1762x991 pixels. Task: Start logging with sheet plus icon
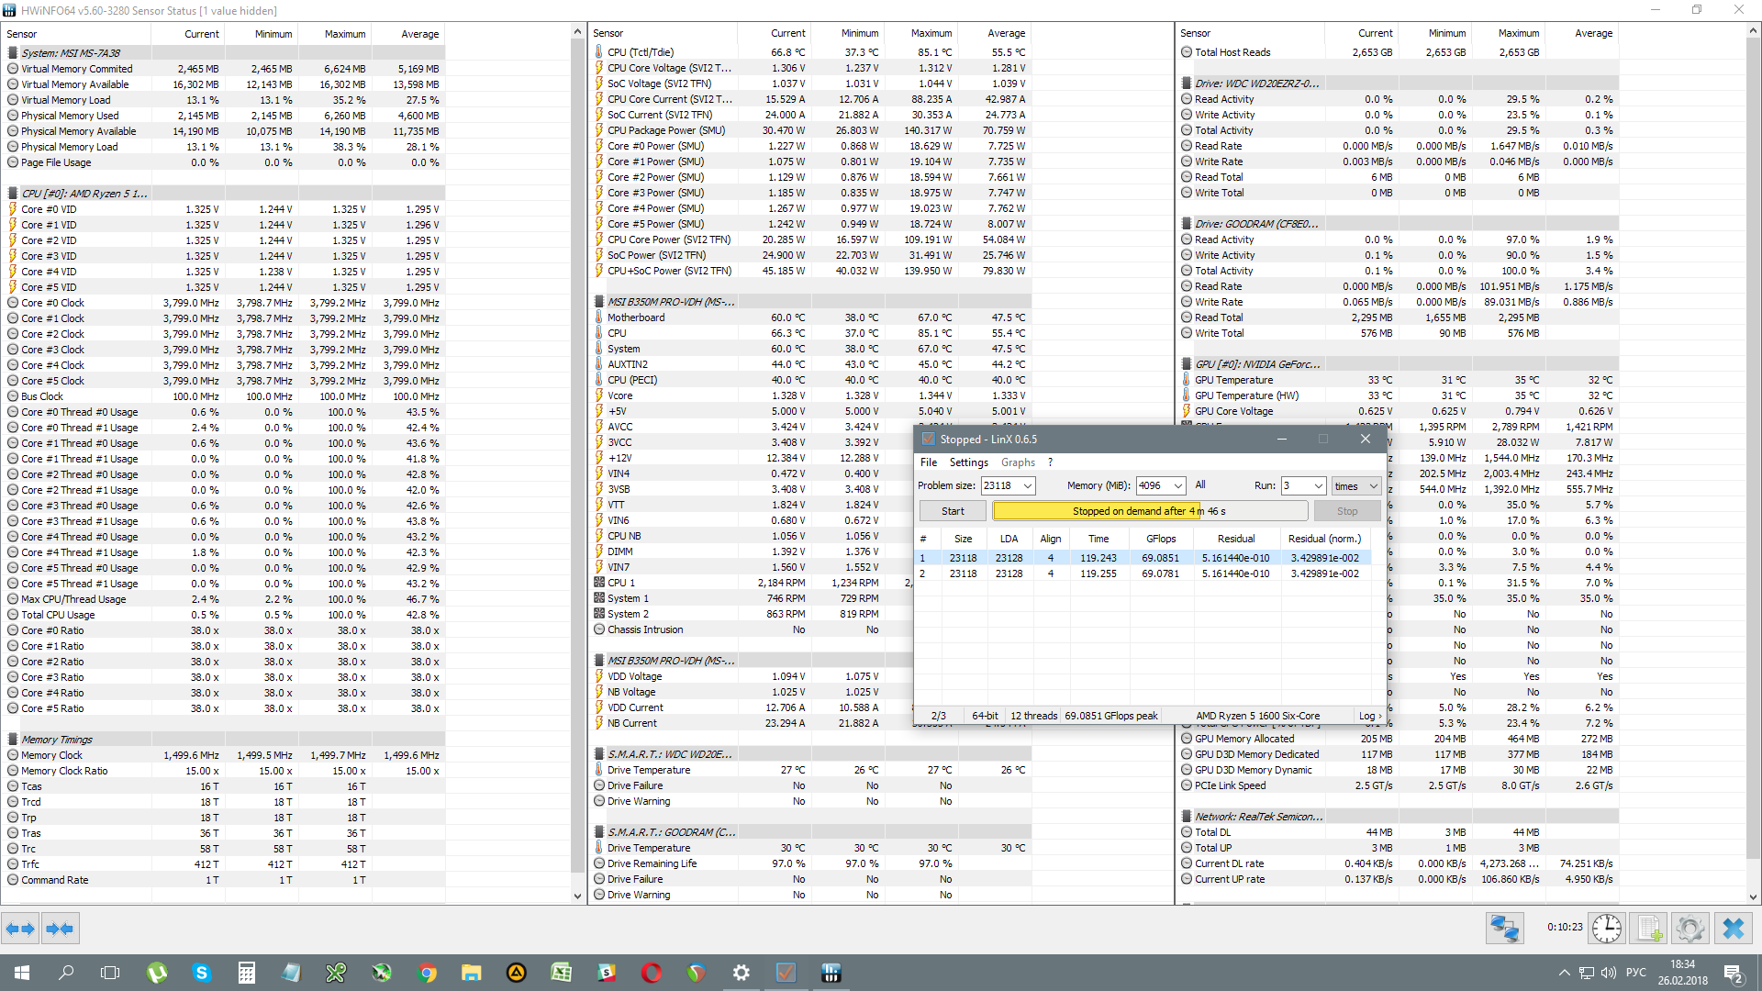[1648, 929]
